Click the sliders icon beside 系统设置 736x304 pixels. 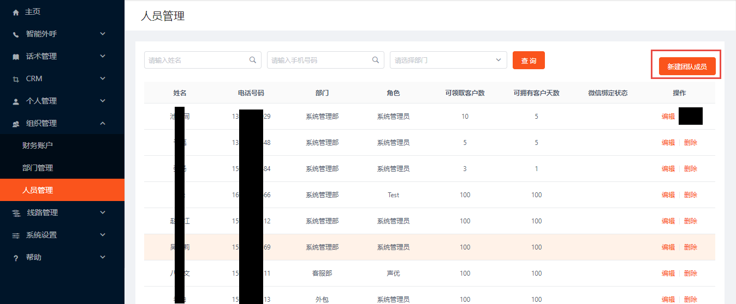coord(16,235)
